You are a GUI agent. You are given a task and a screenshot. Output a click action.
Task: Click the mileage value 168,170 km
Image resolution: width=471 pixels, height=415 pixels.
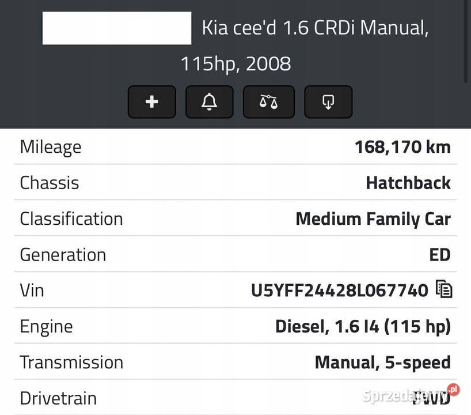pyautogui.click(x=403, y=146)
